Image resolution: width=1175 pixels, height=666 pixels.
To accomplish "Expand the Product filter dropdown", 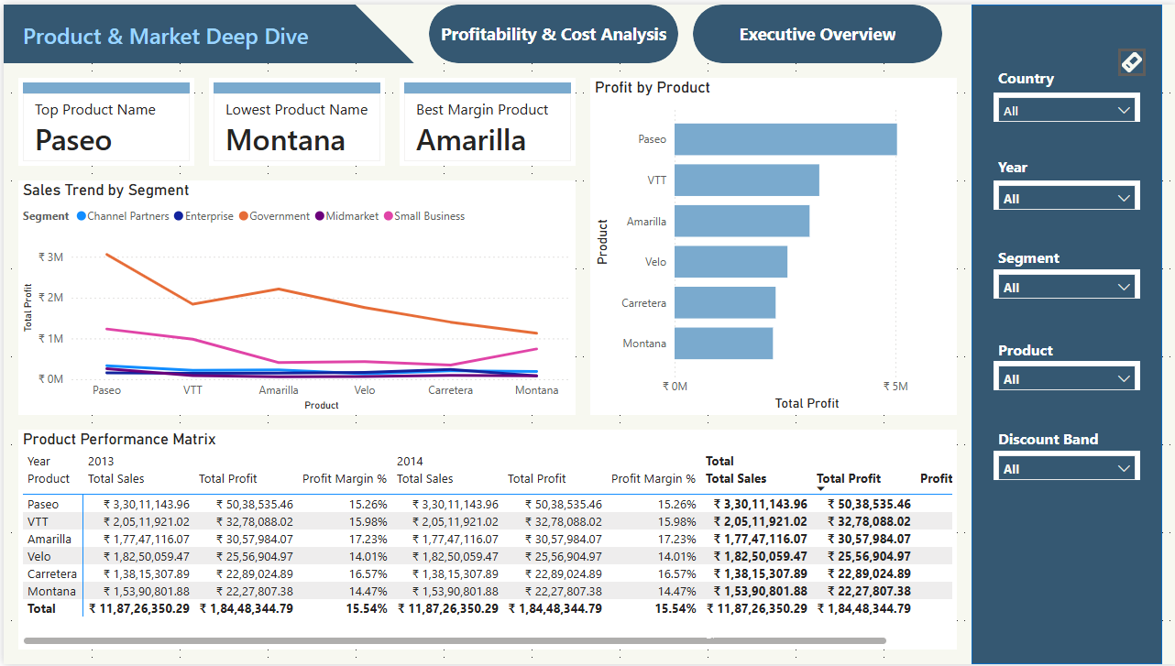I will coord(1067,379).
